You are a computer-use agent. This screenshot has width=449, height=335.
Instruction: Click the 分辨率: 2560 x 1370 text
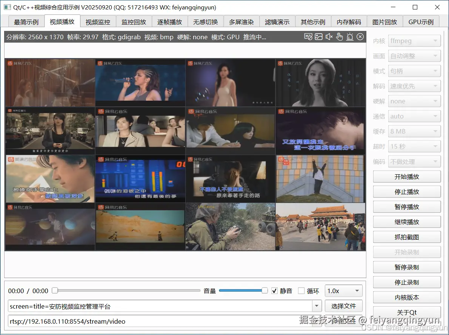tap(35, 37)
